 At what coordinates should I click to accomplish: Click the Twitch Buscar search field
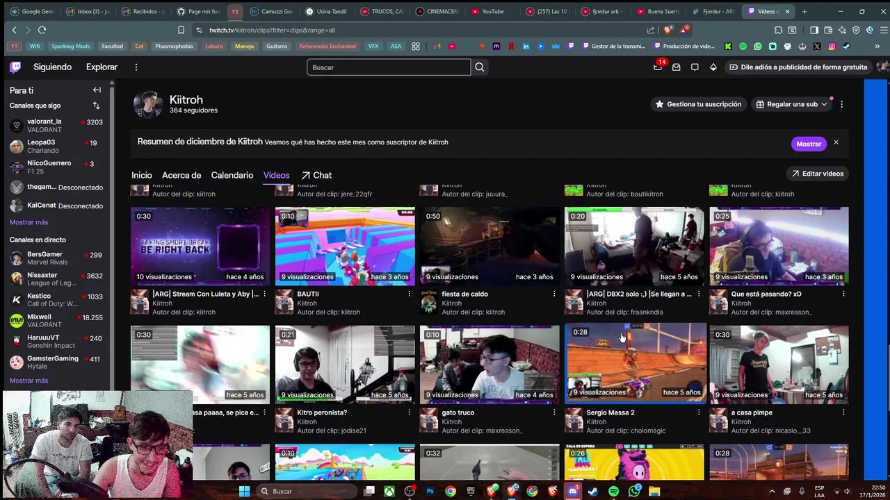pos(389,67)
